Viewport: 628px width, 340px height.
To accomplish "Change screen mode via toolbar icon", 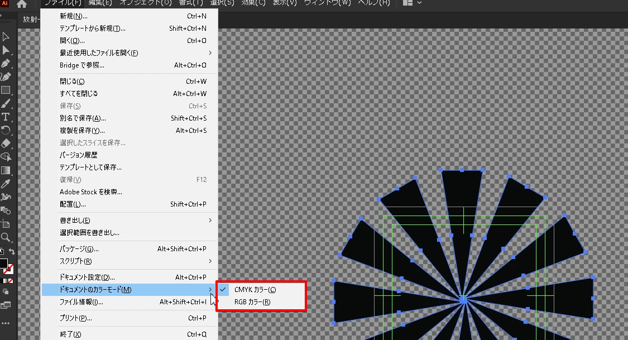I will 6,305.
